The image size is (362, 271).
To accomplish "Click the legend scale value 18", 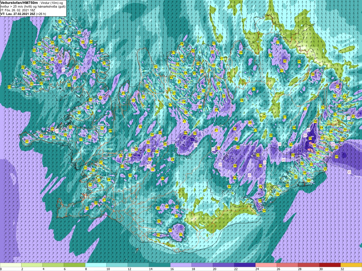I will click(x=193, y=269).
